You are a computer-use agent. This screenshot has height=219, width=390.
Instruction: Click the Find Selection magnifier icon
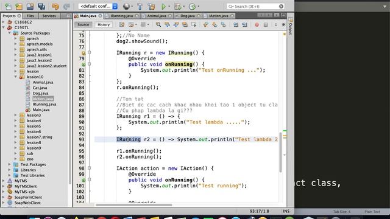pyautogui.click(x=158, y=24)
